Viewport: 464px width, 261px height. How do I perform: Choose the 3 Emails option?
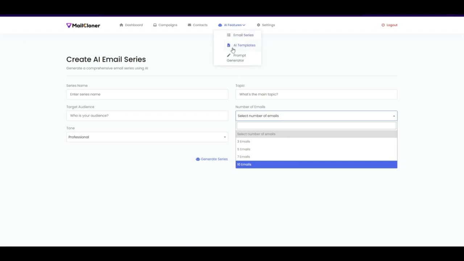[x=316, y=141]
